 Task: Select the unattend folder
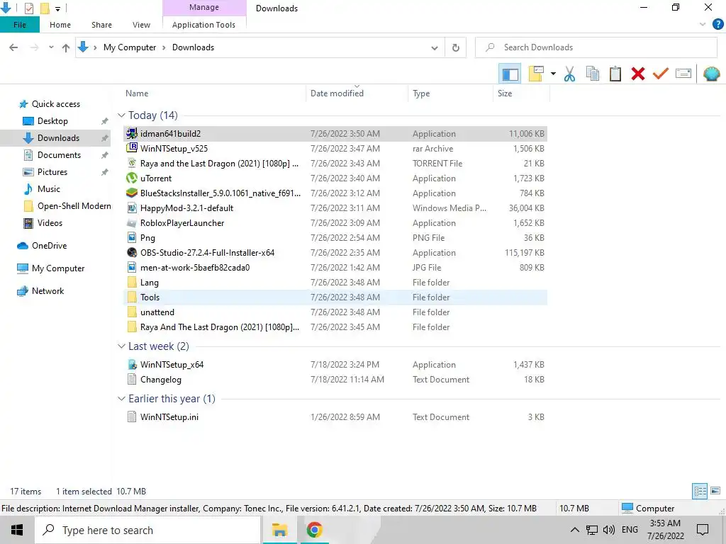click(335, 312)
